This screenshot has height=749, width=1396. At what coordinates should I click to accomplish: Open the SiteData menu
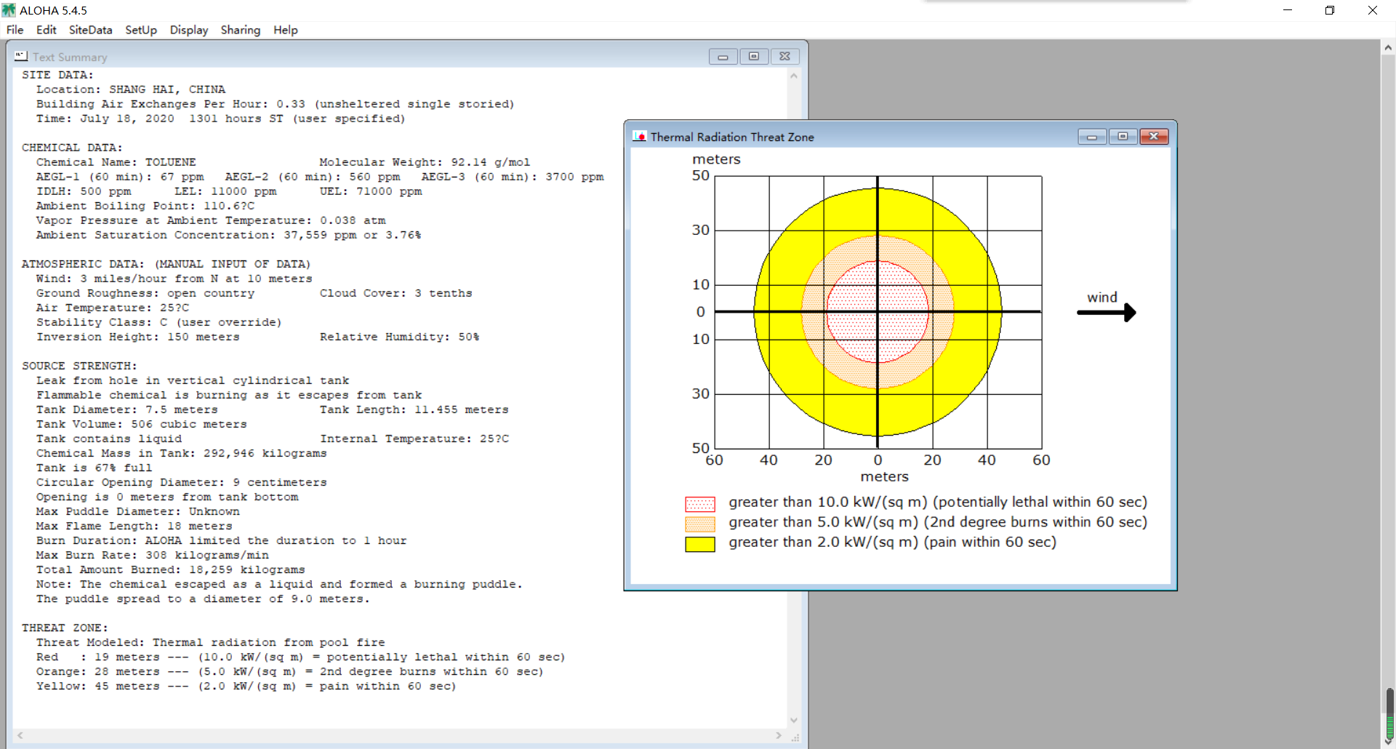tap(91, 30)
